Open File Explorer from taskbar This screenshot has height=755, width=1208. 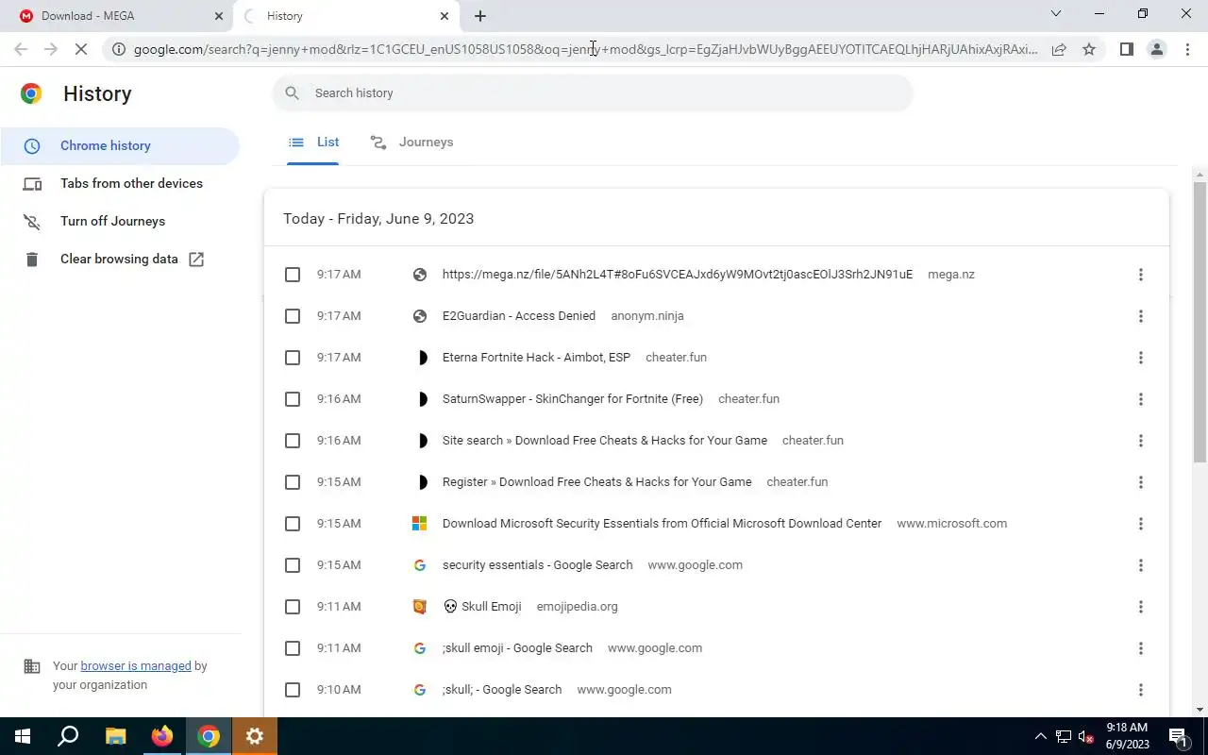(x=115, y=736)
